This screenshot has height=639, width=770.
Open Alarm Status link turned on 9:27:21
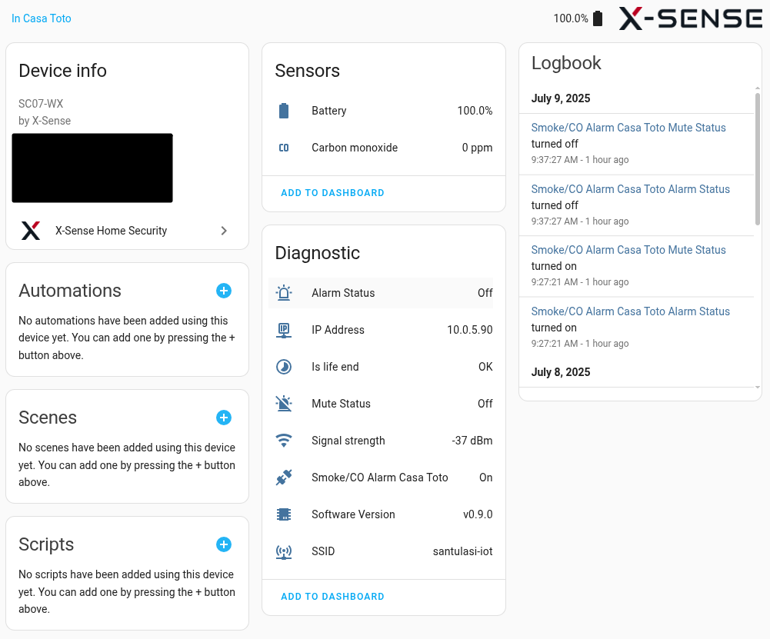631,311
